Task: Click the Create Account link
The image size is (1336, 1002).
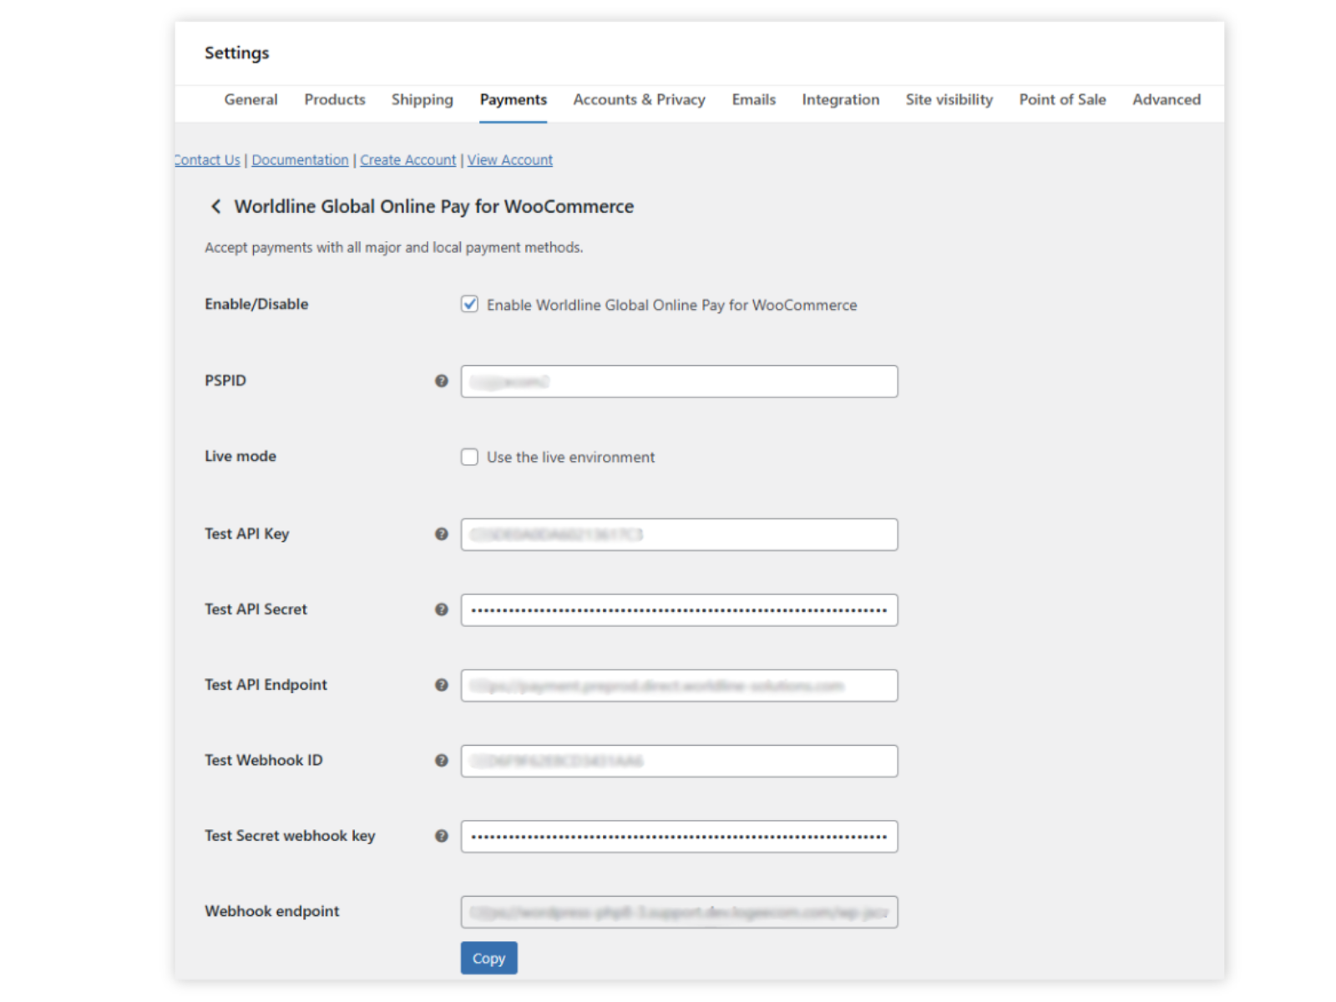Action: [x=407, y=159]
